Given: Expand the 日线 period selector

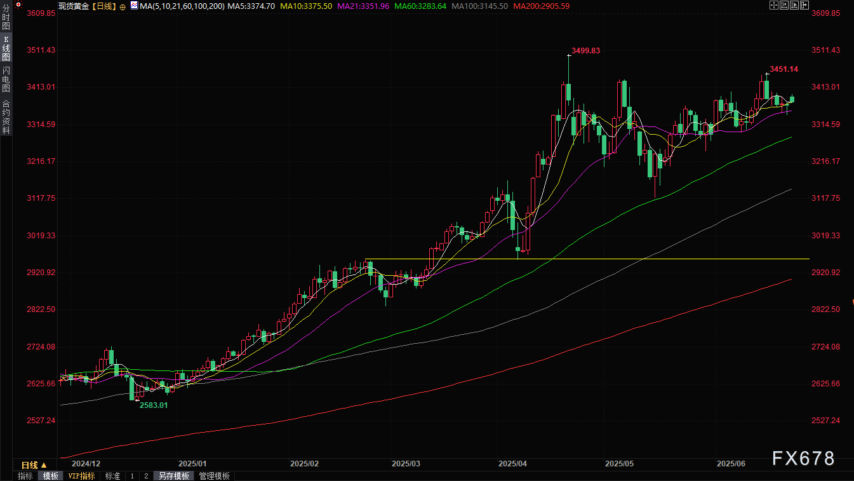Looking at the screenshot, I should tap(34, 465).
